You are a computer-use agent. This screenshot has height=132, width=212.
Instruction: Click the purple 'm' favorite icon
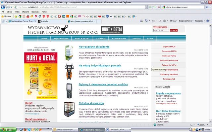(79, 16)
